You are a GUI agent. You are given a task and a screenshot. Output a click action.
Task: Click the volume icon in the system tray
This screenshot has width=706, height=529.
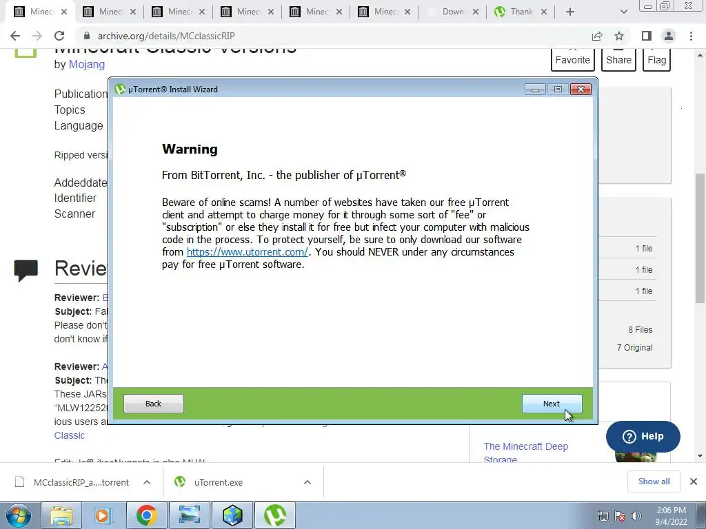coord(636,516)
